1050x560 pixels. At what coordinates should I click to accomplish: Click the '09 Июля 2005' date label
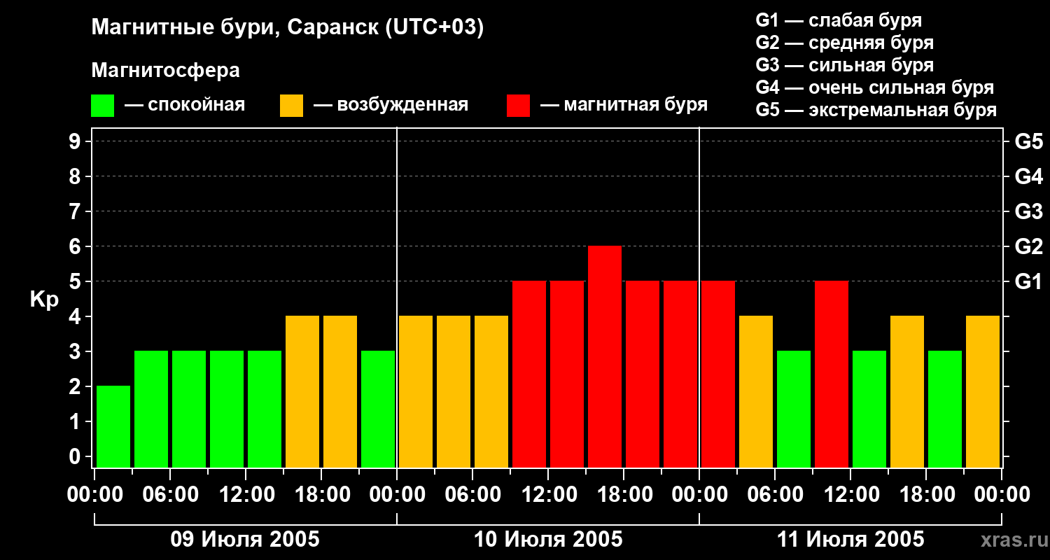coord(245,540)
